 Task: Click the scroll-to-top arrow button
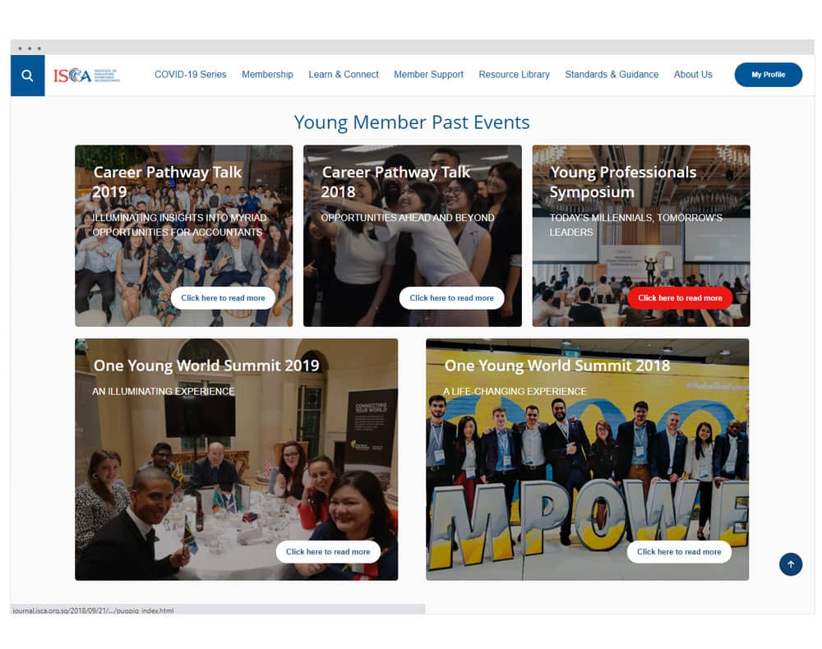coord(791,564)
